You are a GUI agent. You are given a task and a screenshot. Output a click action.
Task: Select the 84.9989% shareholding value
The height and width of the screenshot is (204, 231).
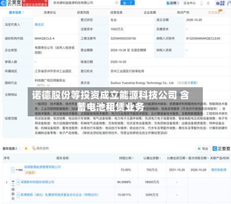pos(124,182)
